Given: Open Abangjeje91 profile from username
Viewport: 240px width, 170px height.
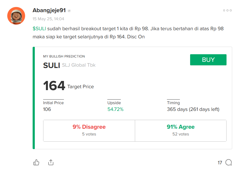Looking at the screenshot, I should tap(49, 10).
